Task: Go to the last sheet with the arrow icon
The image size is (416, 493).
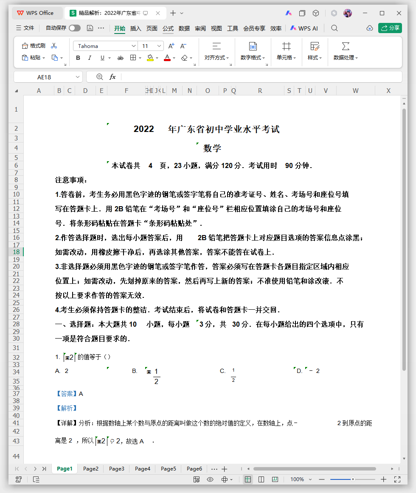Action: coord(45,469)
